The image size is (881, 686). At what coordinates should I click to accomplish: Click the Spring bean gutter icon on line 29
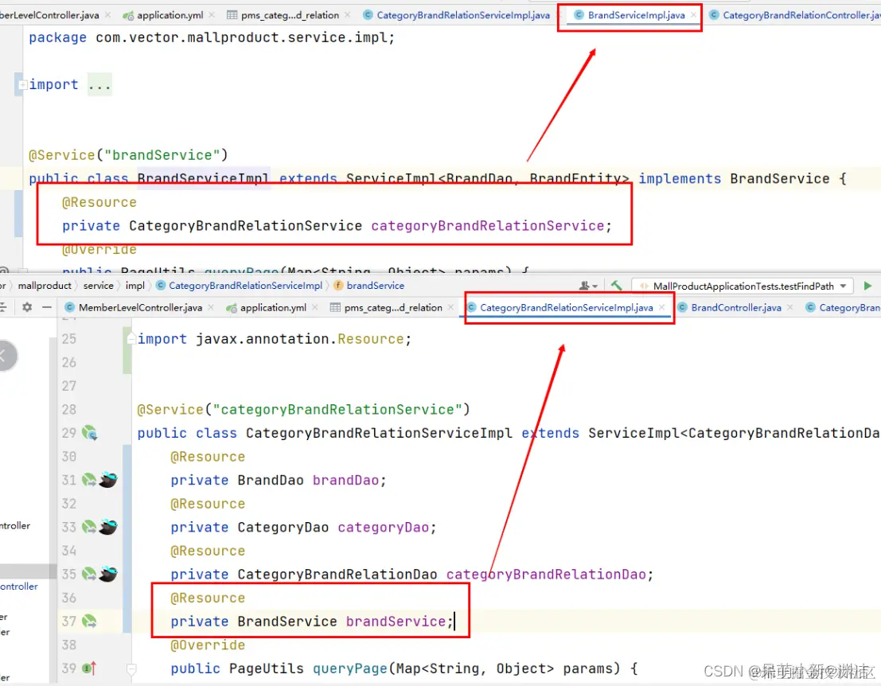pos(89,433)
